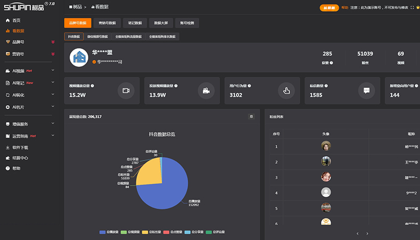Click the 首页 home icon in sidebar
Viewport: 420px width, 240px height.
pos(7,20)
